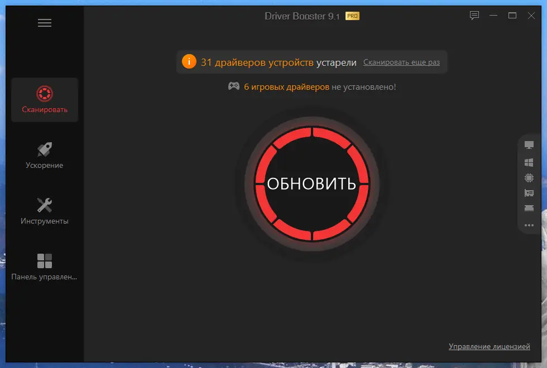The height and width of the screenshot is (368, 547).
Task: Click the orange info badge beside driver count
Action: [x=188, y=62]
